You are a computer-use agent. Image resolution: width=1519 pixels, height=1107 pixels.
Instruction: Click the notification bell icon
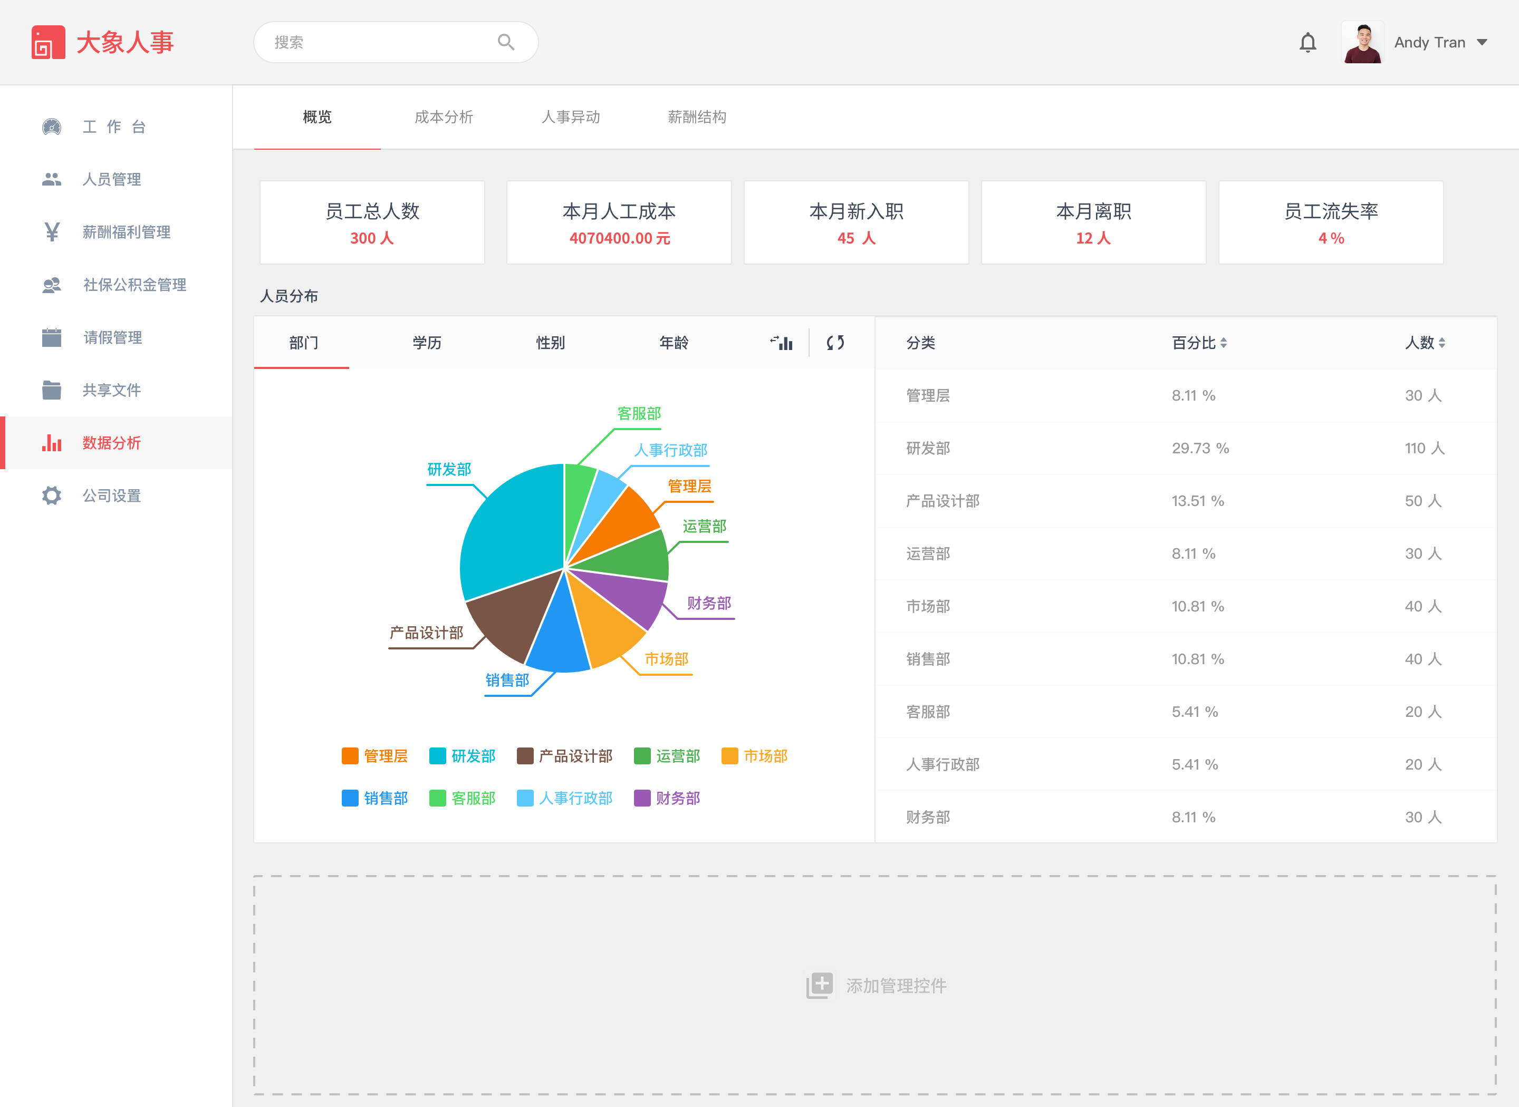tap(1307, 43)
